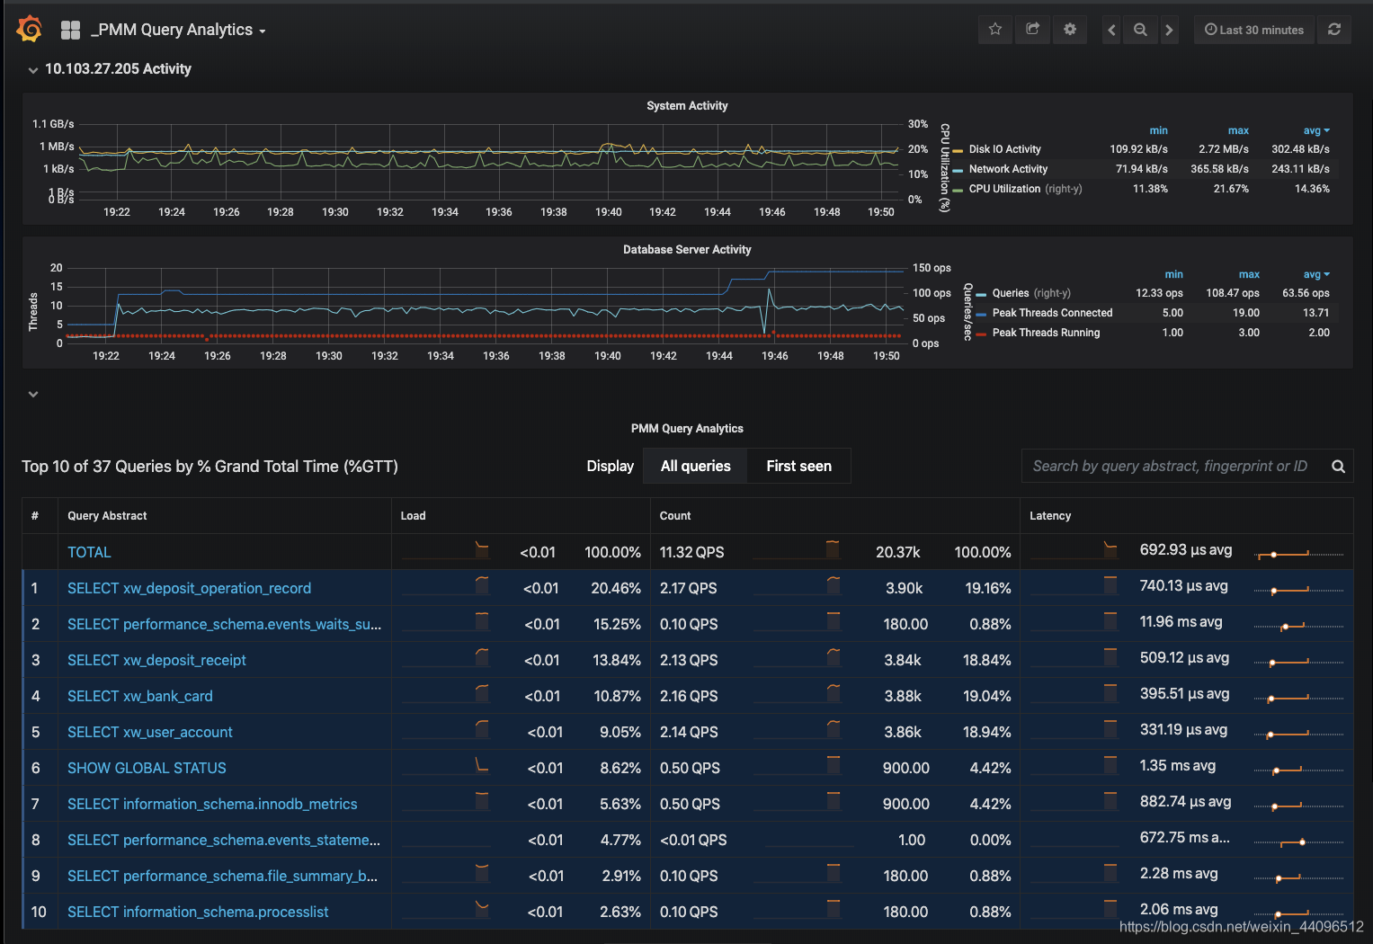Toggle Peak Threads Running series
The height and width of the screenshot is (944, 1373).
click(x=1046, y=333)
